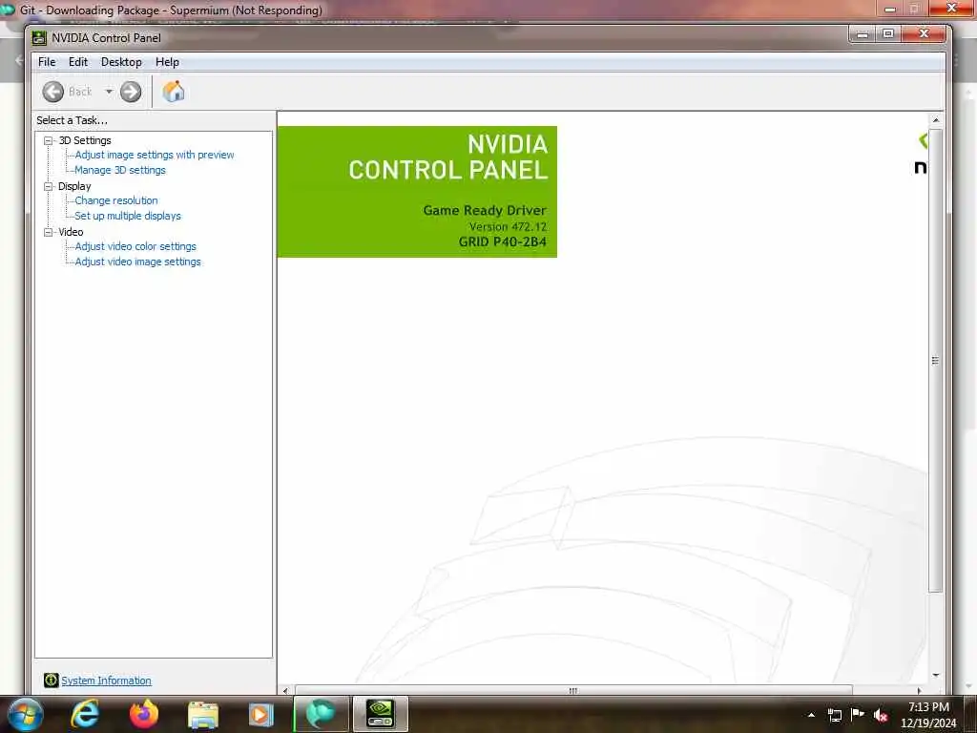Show hidden tray icons arrow
Screen dimensions: 977x733
(x=811, y=715)
